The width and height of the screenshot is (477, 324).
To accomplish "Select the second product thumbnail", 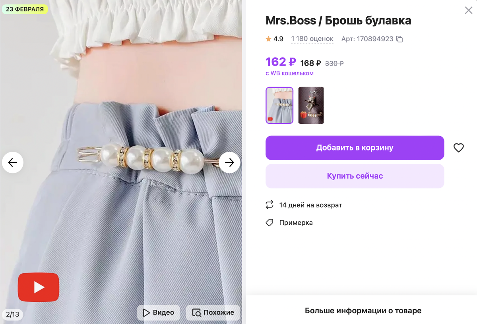I will [311, 105].
